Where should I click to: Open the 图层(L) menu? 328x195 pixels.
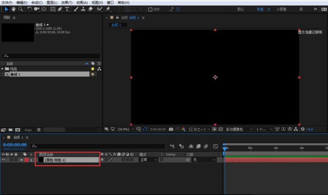click(52, 2)
